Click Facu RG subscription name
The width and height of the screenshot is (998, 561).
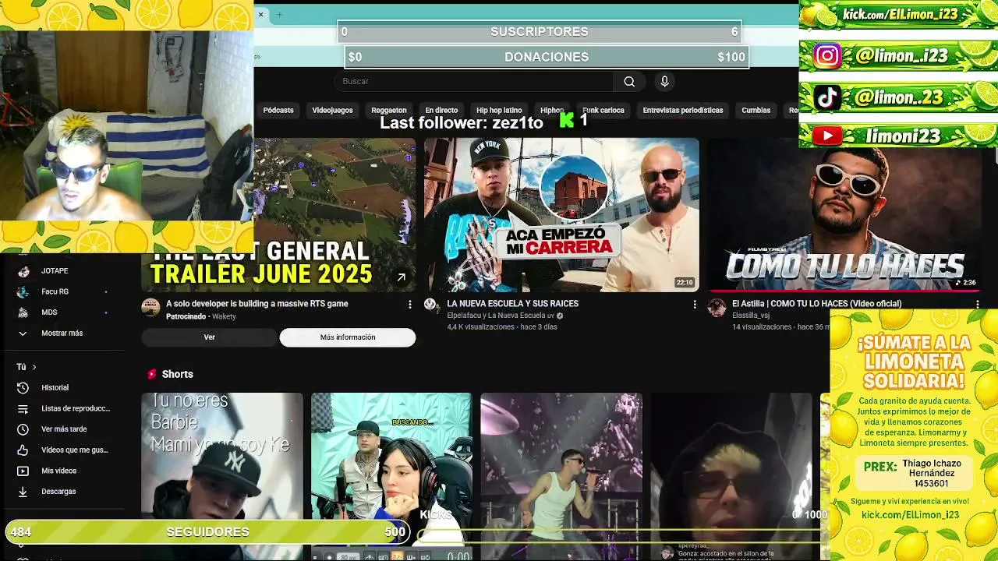(55, 291)
